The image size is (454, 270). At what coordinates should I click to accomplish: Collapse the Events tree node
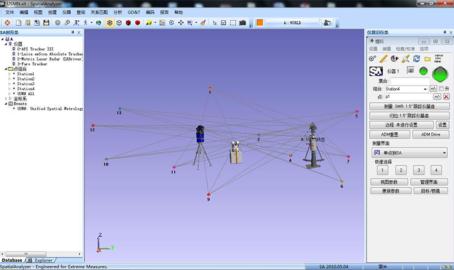click(x=6, y=103)
